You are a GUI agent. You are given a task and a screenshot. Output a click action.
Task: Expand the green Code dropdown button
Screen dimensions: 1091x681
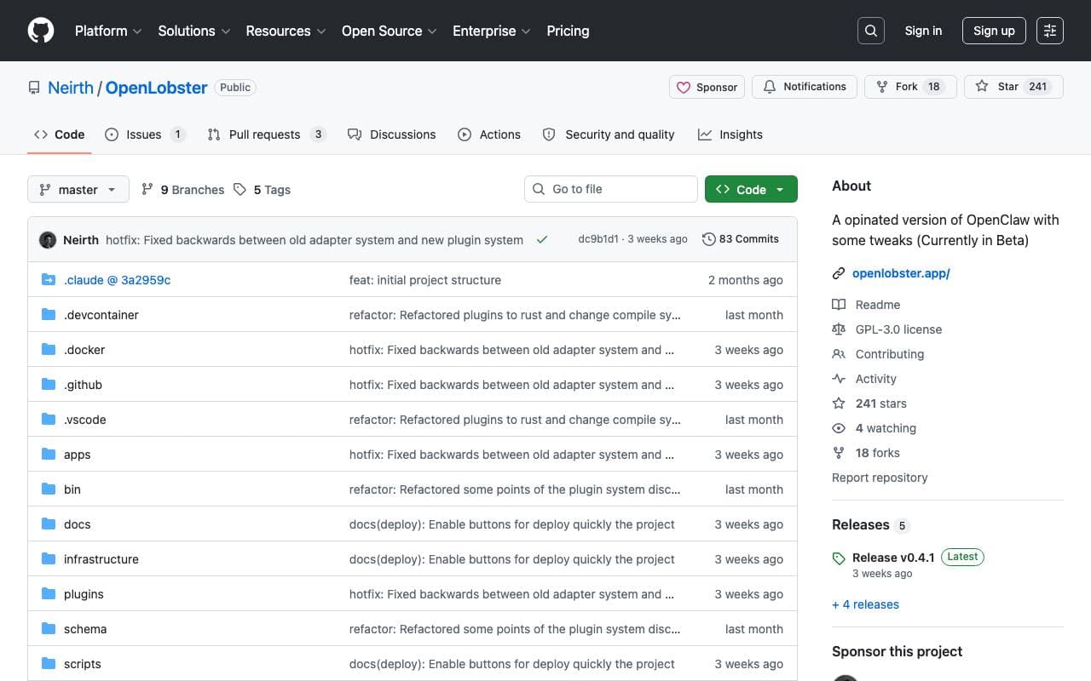pyautogui.click(x=751, y=189)
